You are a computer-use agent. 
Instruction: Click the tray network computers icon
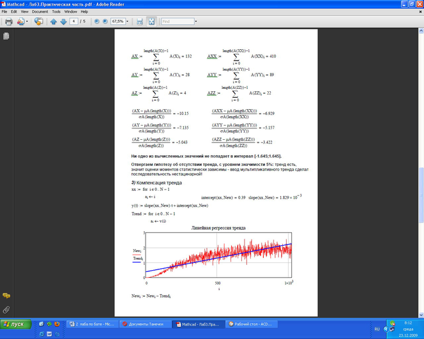click(392, 329)
